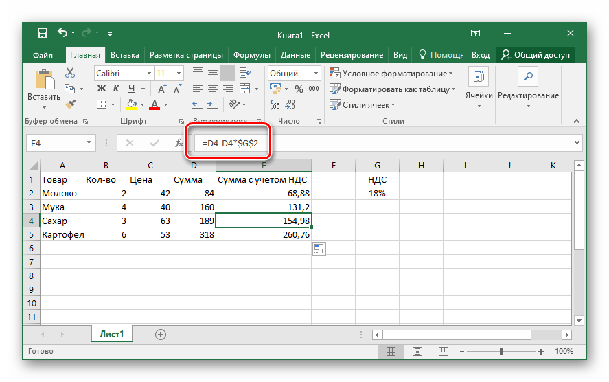The image size is (609, 382).
Task: Toggle bold formatting Ж
Action: click(x=102, y=89)
